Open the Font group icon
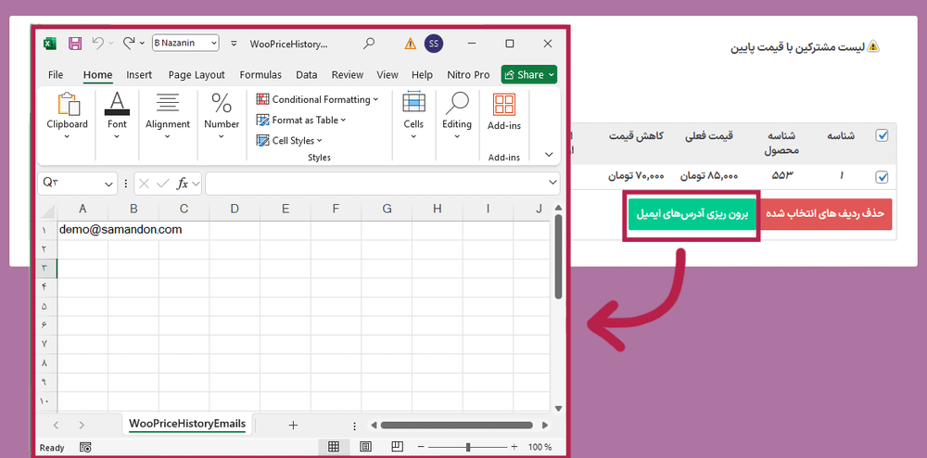This screenshot has height=458, width=927. 117,104
